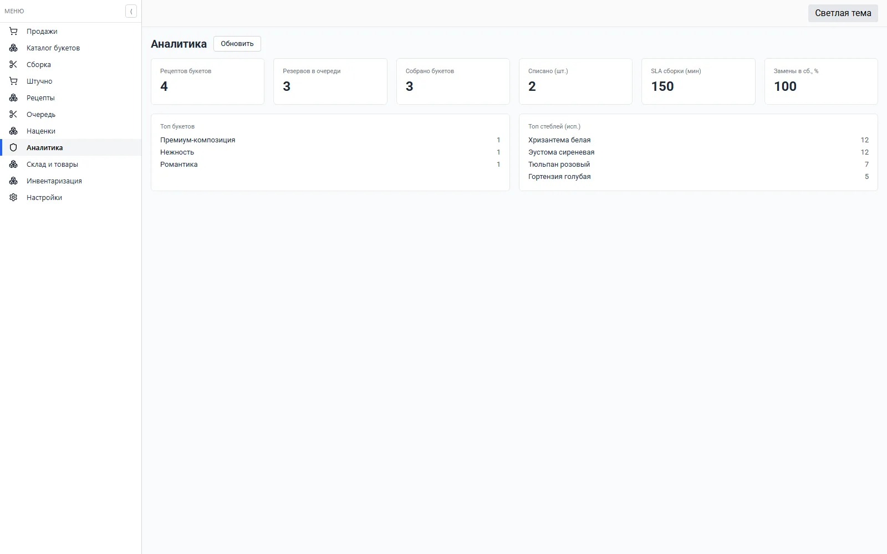Image resolution: width=887 pixels, height=554 pixels.
Task: Click the Тюльпан розовый row
Action: 699,165
